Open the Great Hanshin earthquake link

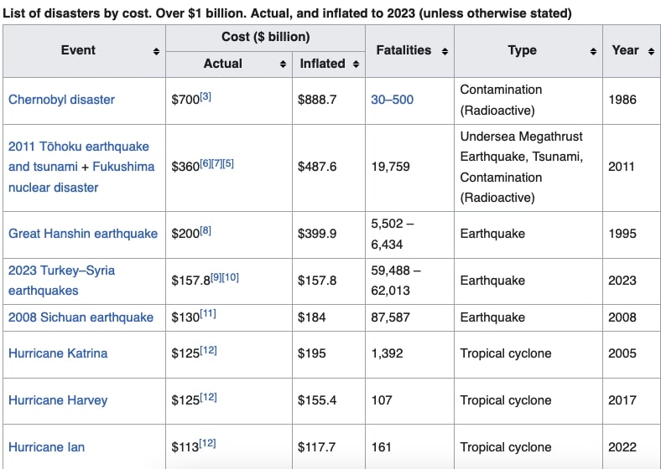click(82, 234)
